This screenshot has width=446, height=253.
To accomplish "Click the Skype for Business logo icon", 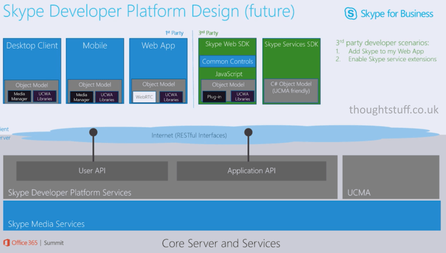I will coord(350,13).
